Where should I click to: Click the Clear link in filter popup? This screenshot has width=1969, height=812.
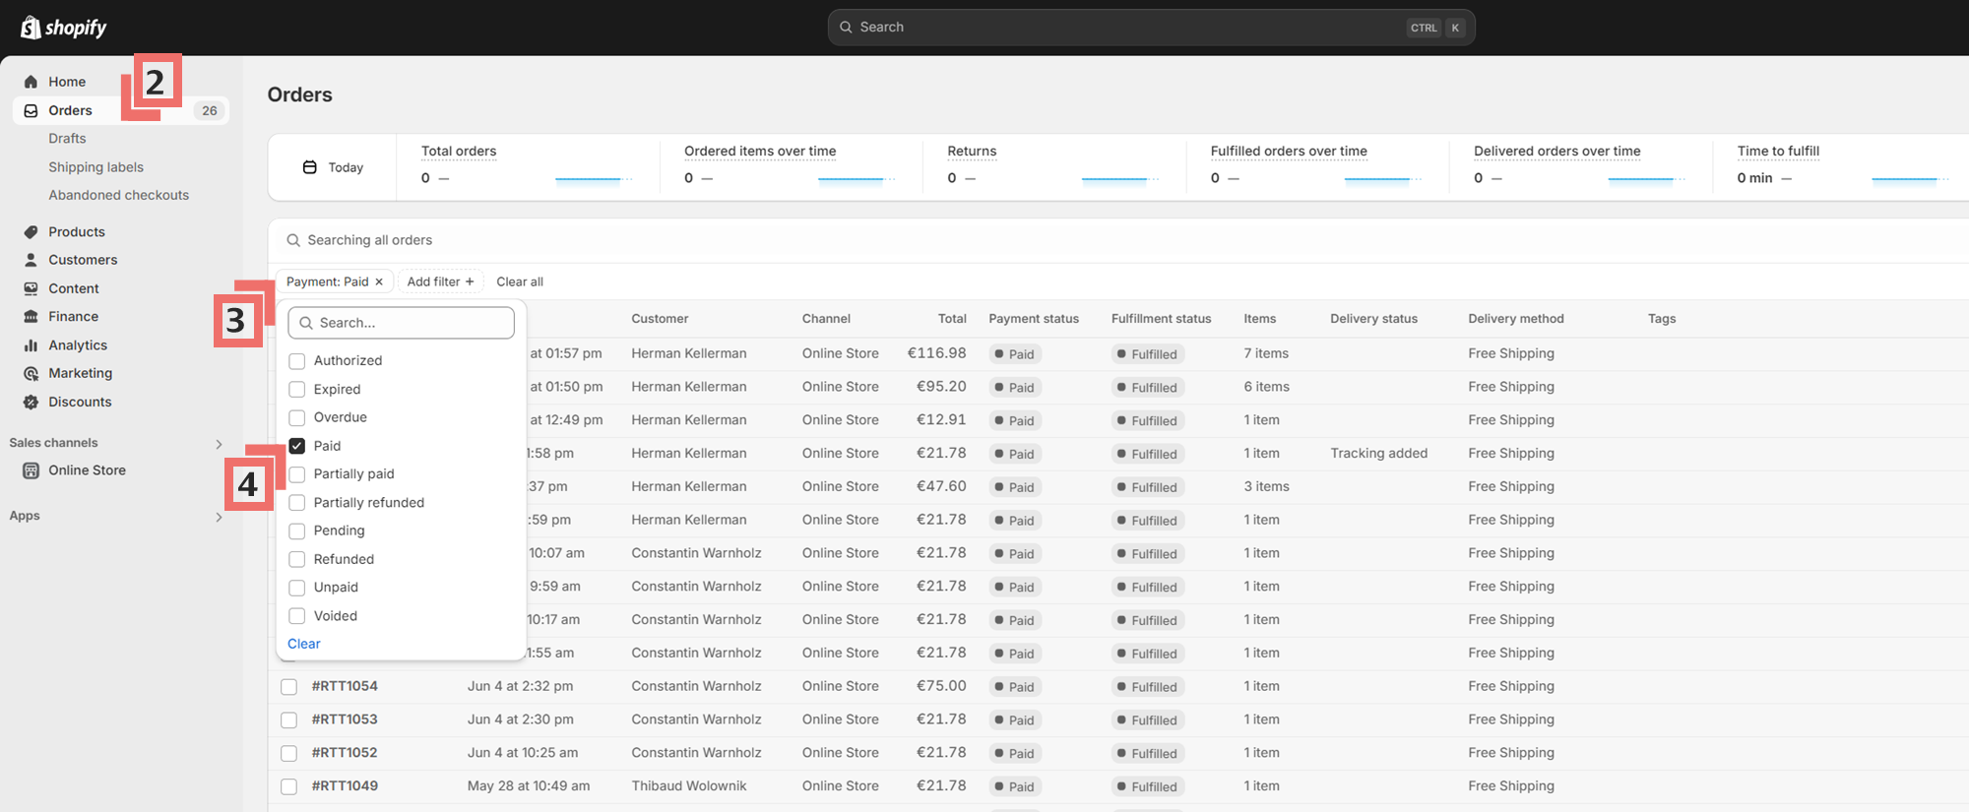click(303, 644)
